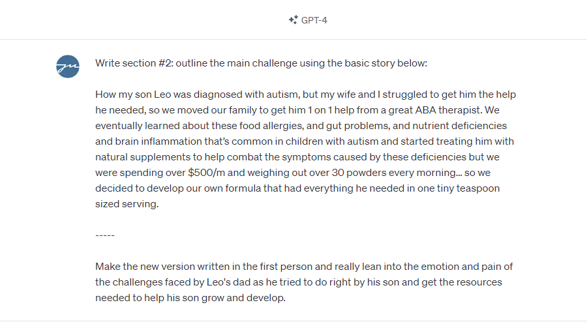Click the phrase "ABA therapist"
The height and width of the screenshot is (322, 587).
tap(449, 110)
